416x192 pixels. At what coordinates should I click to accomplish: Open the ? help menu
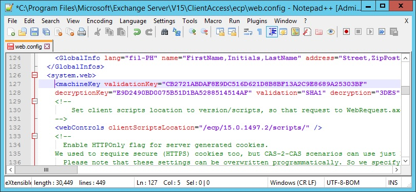305,21
